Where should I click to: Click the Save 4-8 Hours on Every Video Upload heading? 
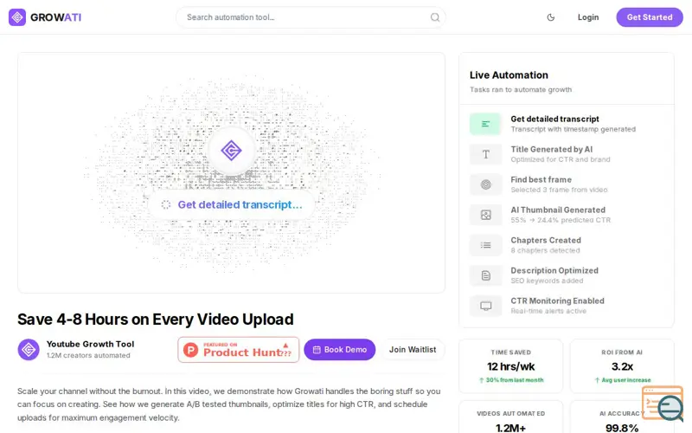pyautogui.click(x=156, y=319)
